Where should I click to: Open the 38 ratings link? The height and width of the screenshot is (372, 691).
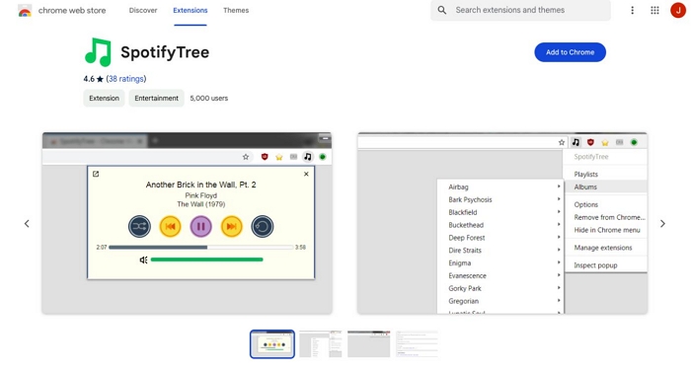(126, 79)
